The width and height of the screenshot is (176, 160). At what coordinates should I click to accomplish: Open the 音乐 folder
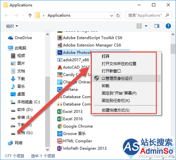(18, 86)
